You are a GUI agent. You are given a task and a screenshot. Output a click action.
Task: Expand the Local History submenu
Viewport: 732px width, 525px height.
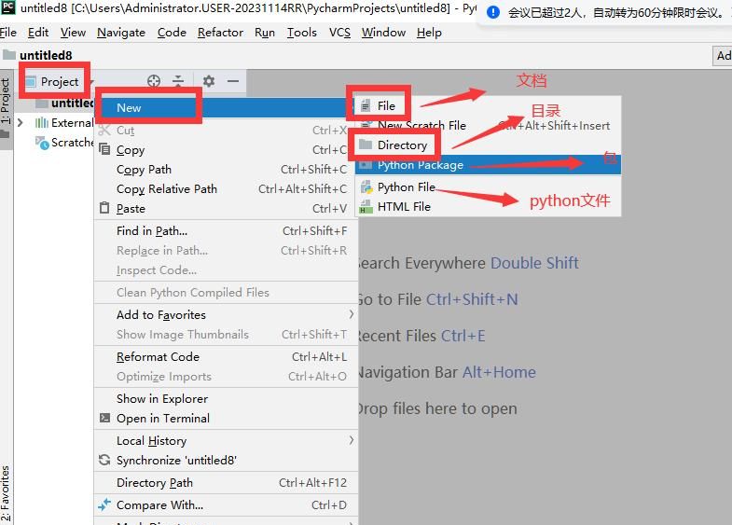[351, 440]
